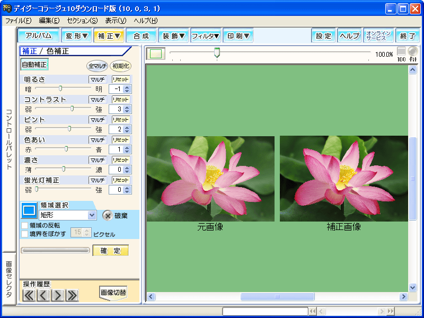
Task: Click リセット for 蛍光灯補正
Action: tap(121, 180)
